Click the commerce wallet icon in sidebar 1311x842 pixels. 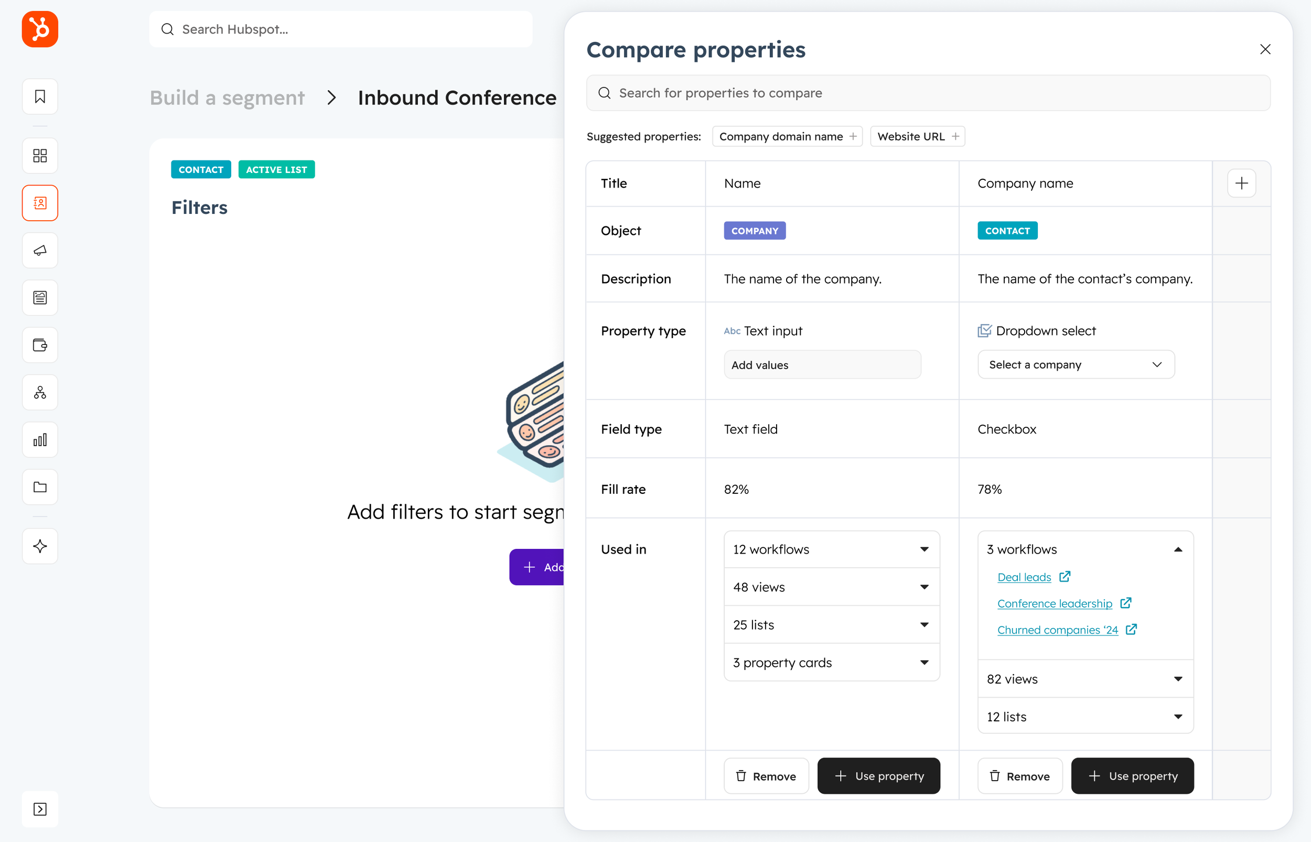pyautogui.click(x=40, y=346)
